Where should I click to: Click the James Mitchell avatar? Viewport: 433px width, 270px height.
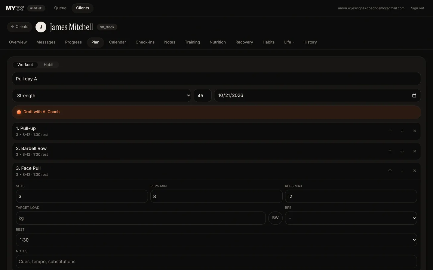tap(41, 27)
